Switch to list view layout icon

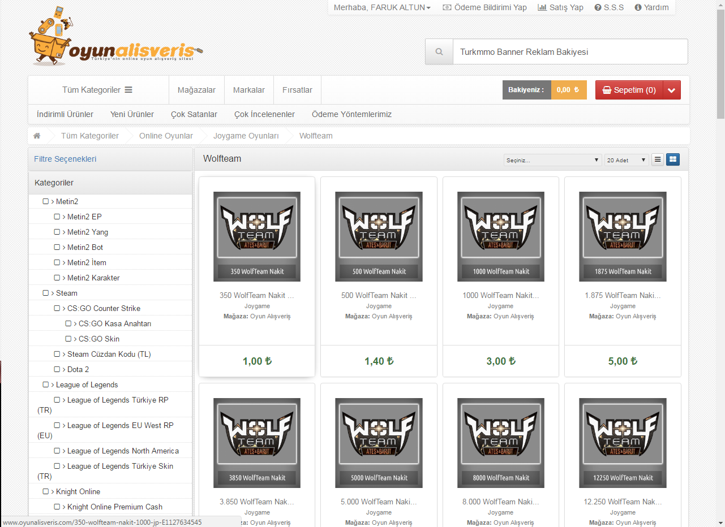[x=658, y=160]
